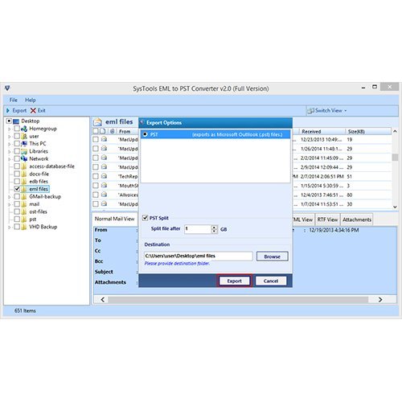
Task: Click Browse to choose destination
Action: [x=273, y=256]
